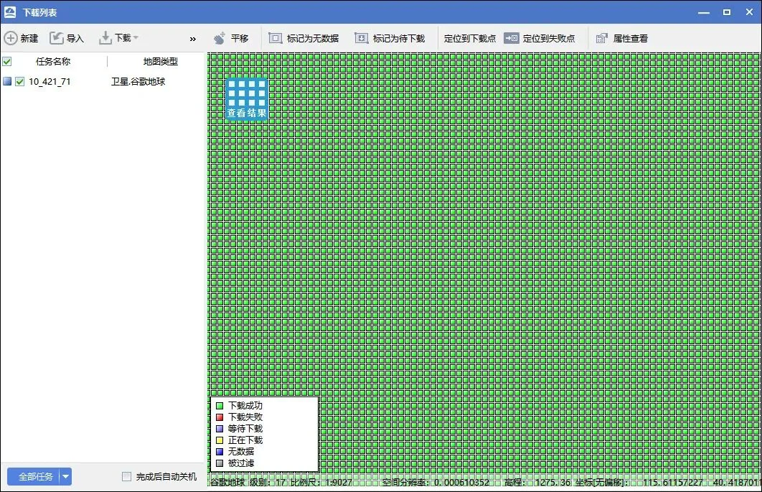Click the status bar longitude 115.61157227
The image size is (762, 492).
pos(672,483)
